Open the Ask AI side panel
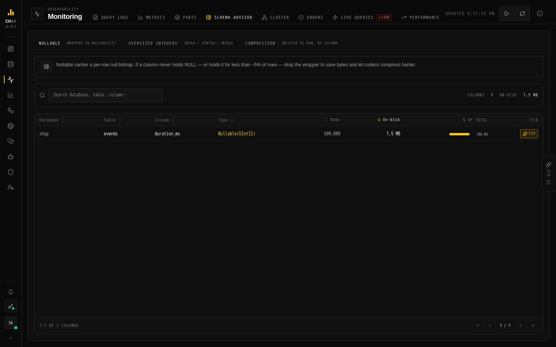 pyautogui.click(x=549, y=173)
